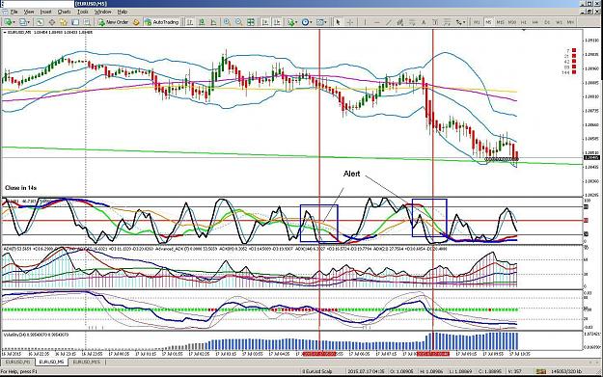The image size is (603, 377).
Task: Select the Cursor arrow tool
Action: 338,22
